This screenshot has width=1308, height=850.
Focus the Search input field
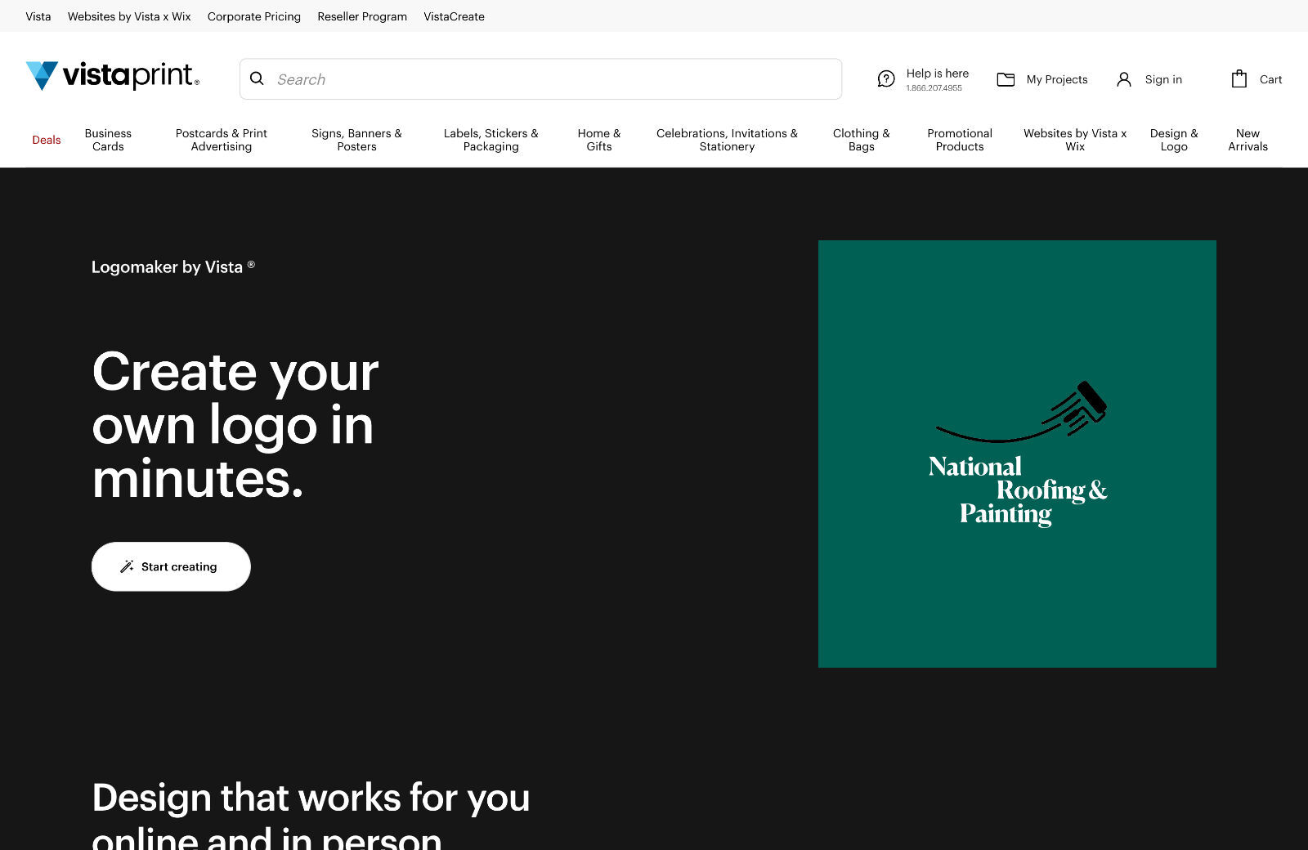(x=540, y=78)
